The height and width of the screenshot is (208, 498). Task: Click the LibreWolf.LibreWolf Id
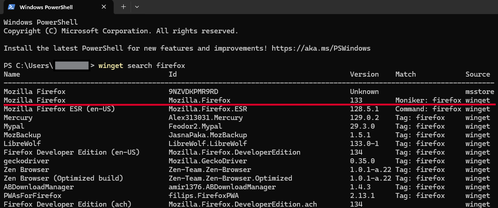208,144
